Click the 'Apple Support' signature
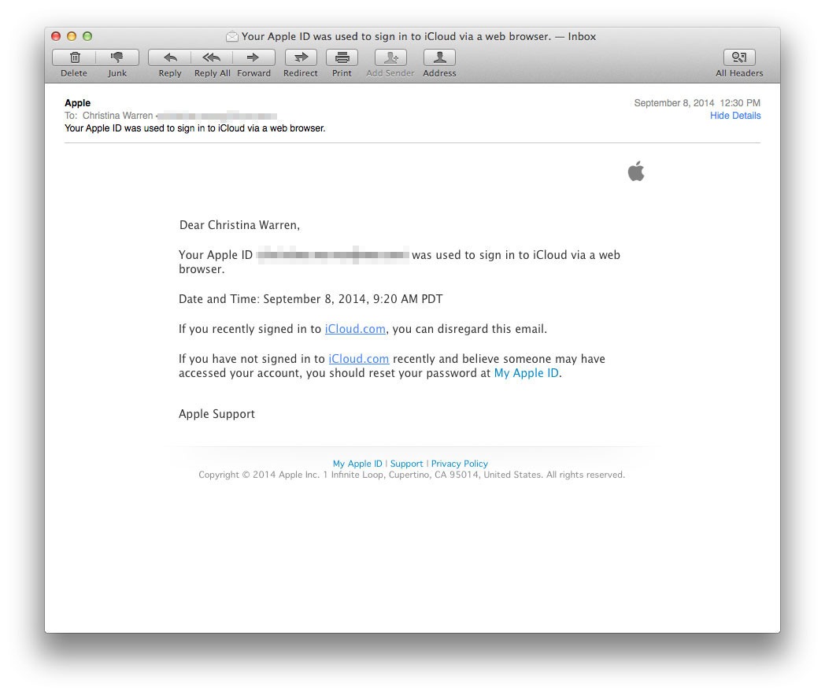Screen dimensions: 825x695 tap(216, 414)
